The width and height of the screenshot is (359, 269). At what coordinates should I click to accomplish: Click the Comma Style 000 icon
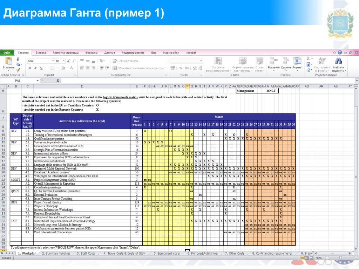pyautogui.click(x=187, y=68)
